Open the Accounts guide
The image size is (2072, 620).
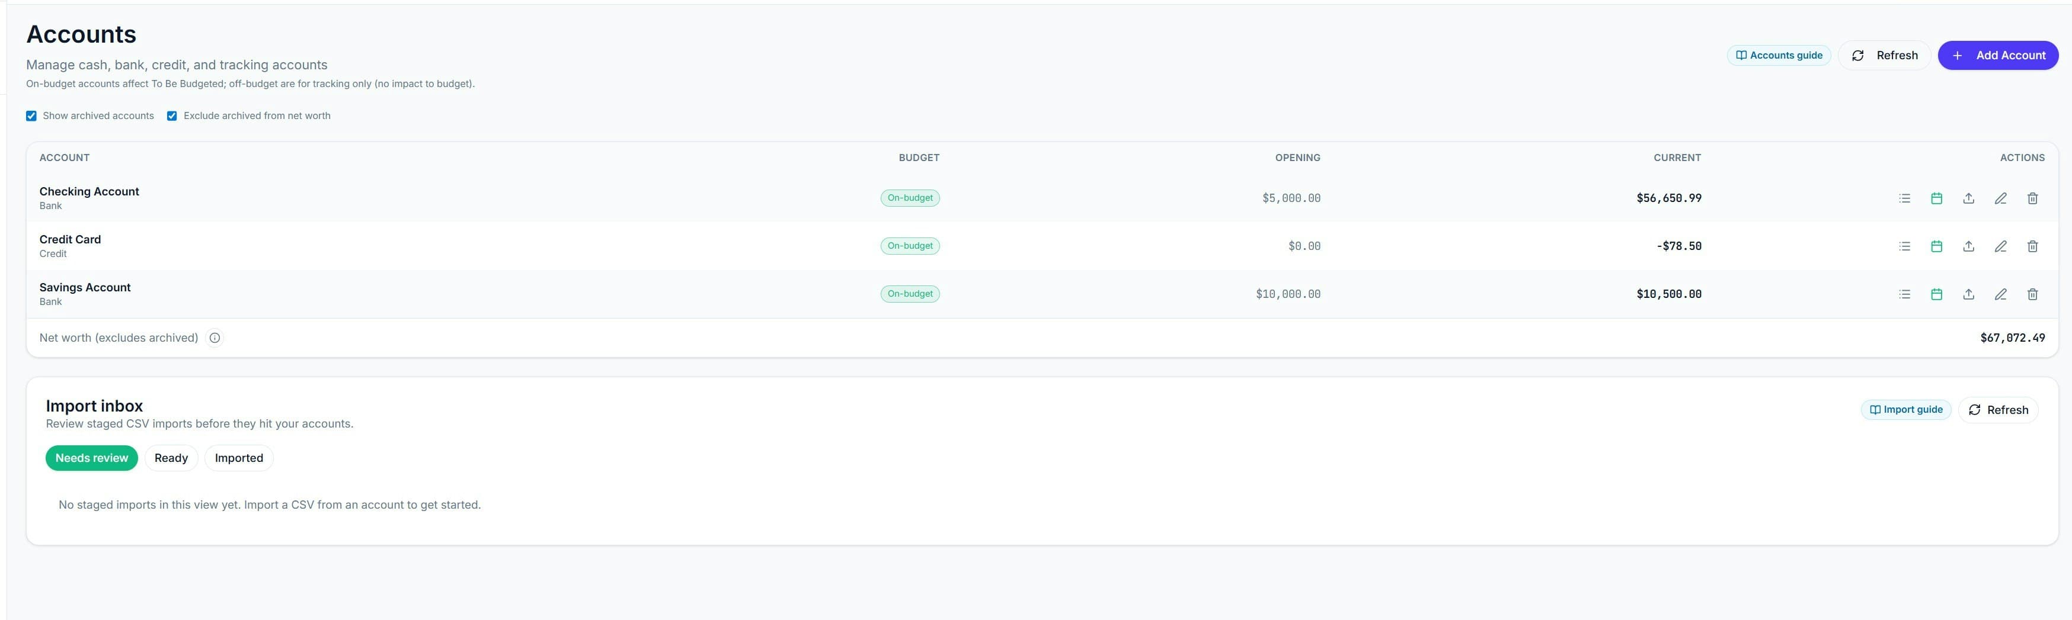point(1779,54)
